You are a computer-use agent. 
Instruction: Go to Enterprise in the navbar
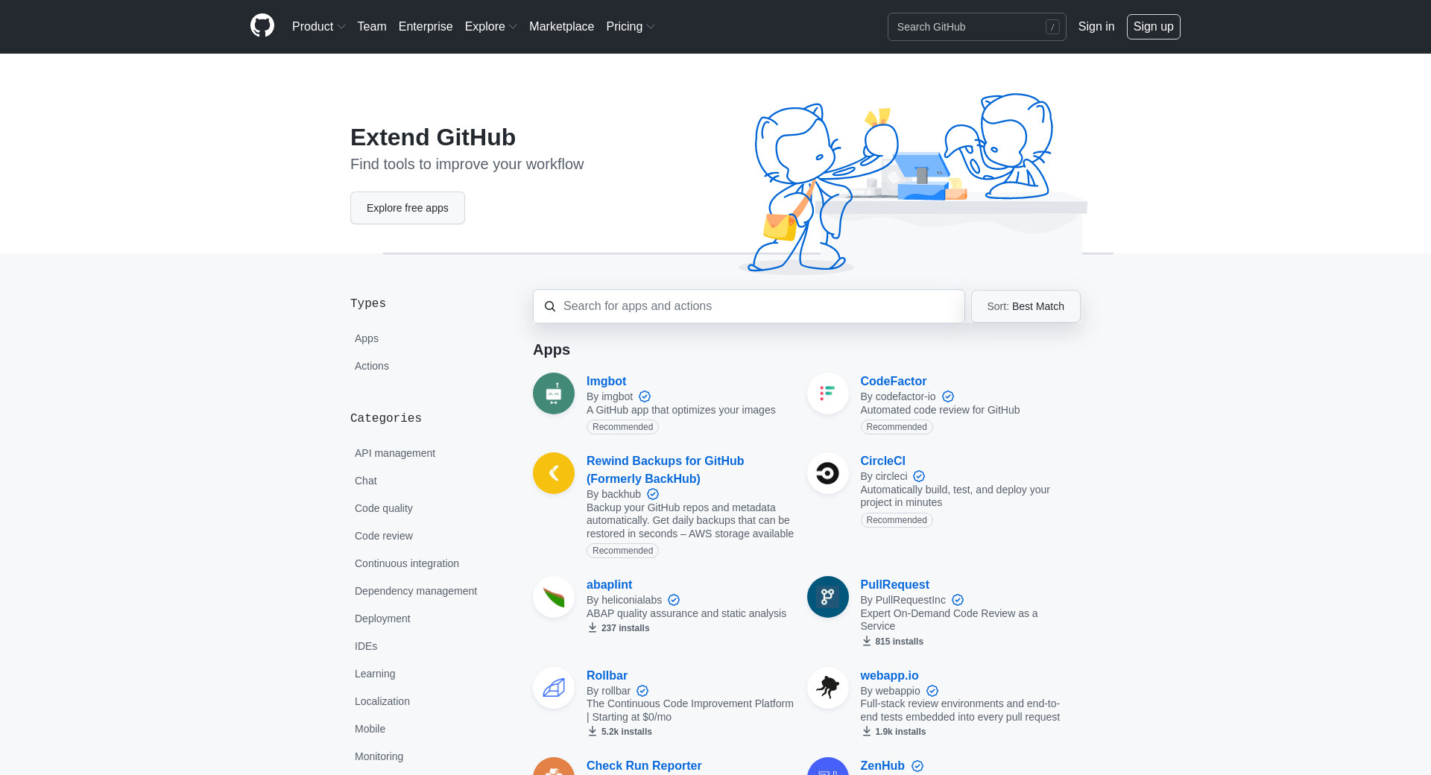[x=426, y=27]
